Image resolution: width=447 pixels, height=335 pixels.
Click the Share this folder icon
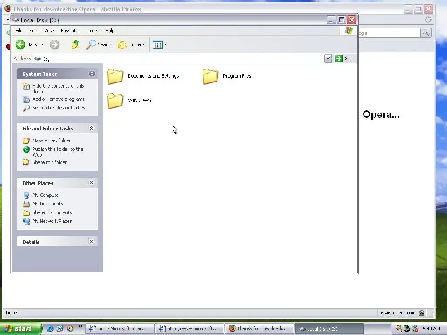pyautogui.click(x=26, y=162)
